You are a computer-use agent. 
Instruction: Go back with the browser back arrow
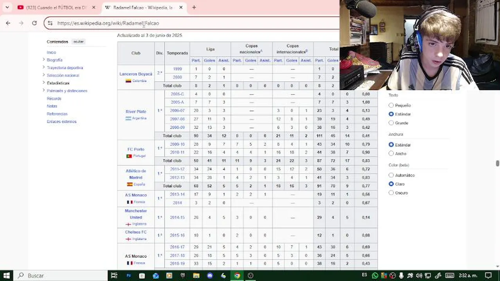(x=8, y=23)
